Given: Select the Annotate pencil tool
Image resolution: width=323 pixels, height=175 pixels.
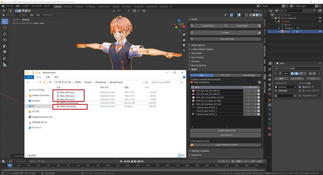Looking at the screenshot, I should tap(5, 58).
